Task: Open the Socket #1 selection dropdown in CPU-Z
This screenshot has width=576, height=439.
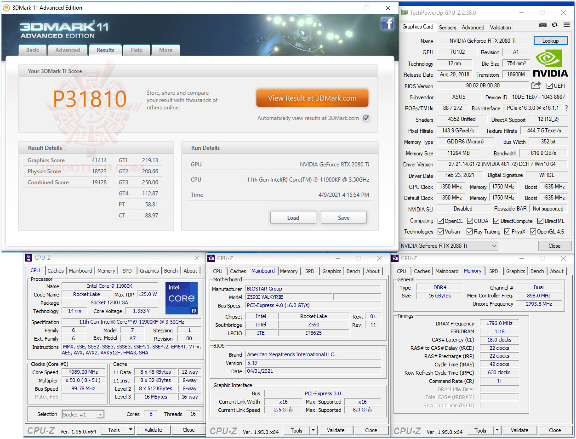Action: pos(83,415)
